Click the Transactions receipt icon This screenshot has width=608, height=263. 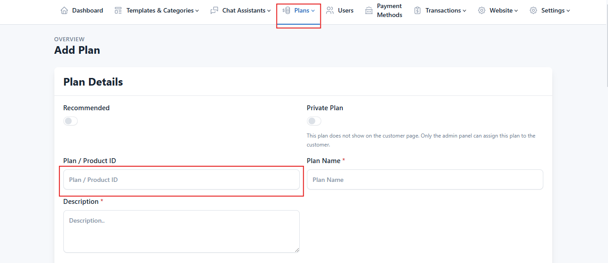point(417,10)
